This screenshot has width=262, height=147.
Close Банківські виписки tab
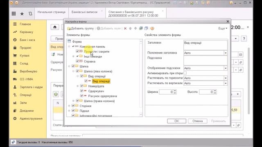pyautogui.click(x=102, y=11)
